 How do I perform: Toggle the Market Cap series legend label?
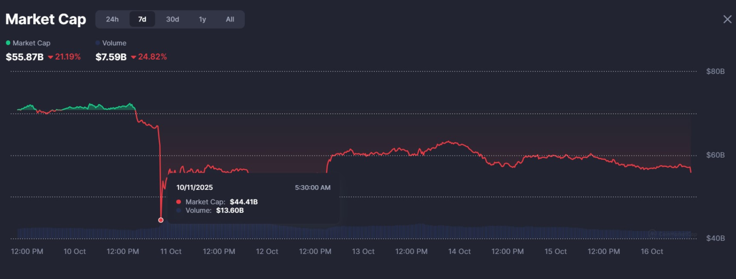(31, 43)
